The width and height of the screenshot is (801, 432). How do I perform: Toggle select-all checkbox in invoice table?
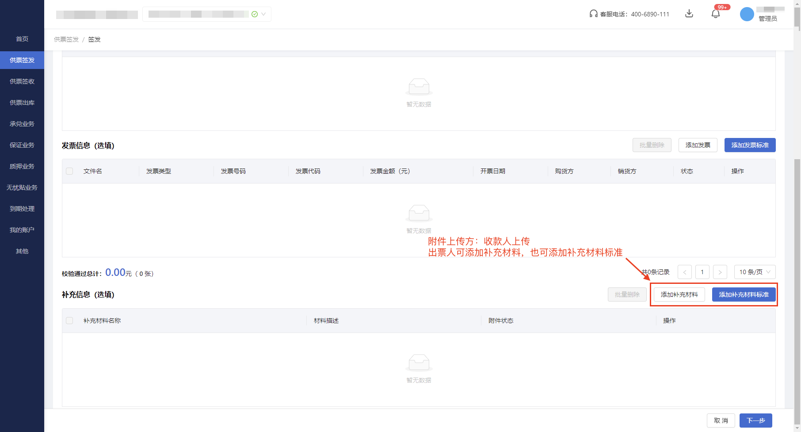click(x=69, y=171)
